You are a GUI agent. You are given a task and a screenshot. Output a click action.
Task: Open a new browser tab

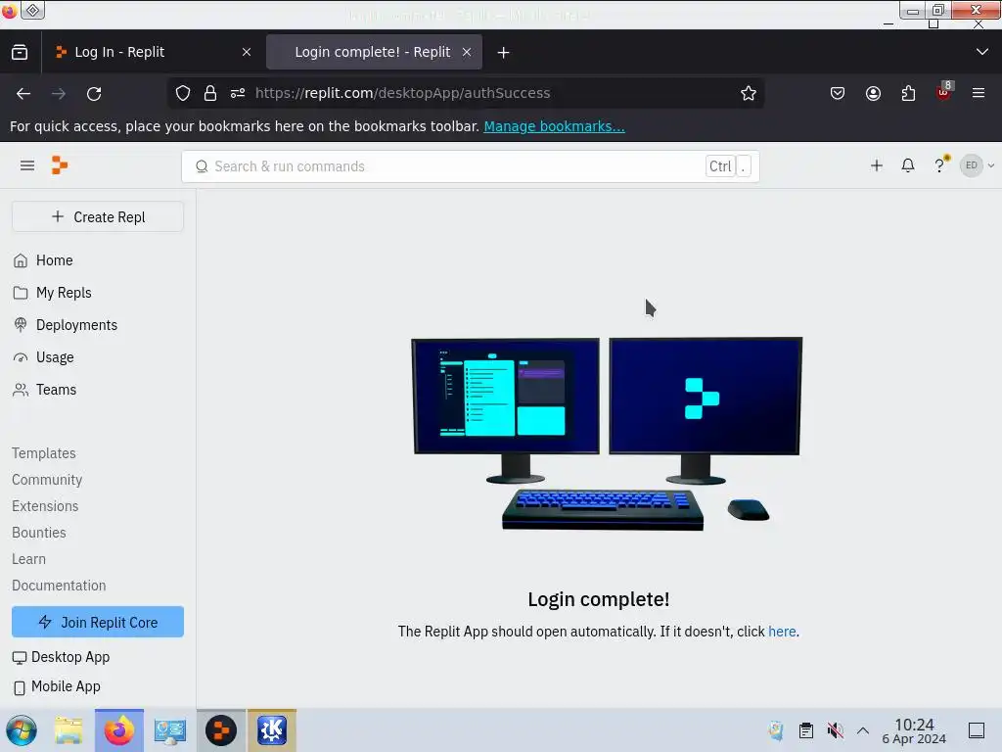504,53
